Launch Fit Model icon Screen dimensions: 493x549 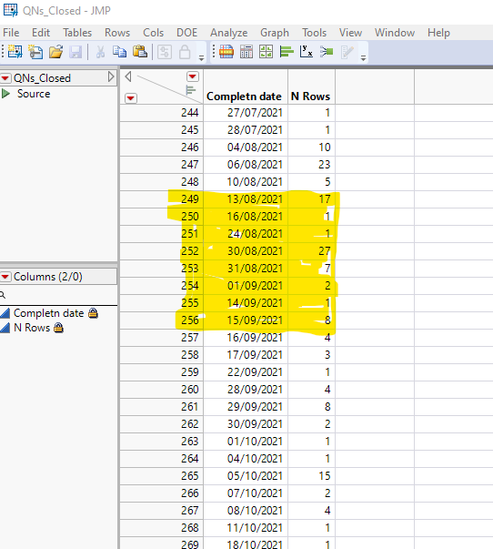327,52
